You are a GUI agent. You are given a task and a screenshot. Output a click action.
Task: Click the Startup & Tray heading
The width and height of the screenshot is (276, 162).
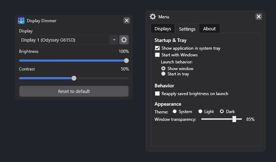tap(170, 40)
